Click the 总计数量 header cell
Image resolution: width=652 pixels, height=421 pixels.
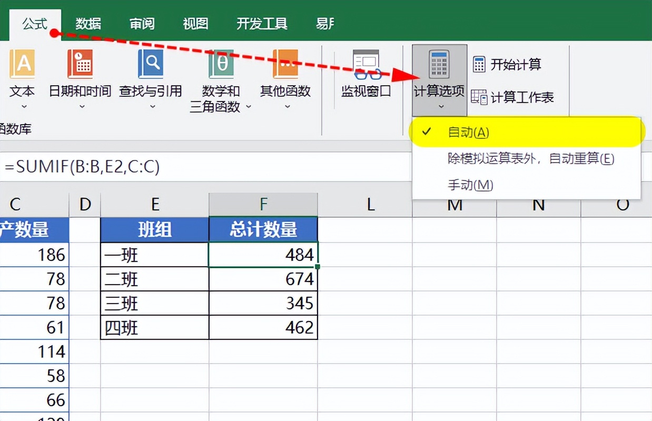point(263,230)
